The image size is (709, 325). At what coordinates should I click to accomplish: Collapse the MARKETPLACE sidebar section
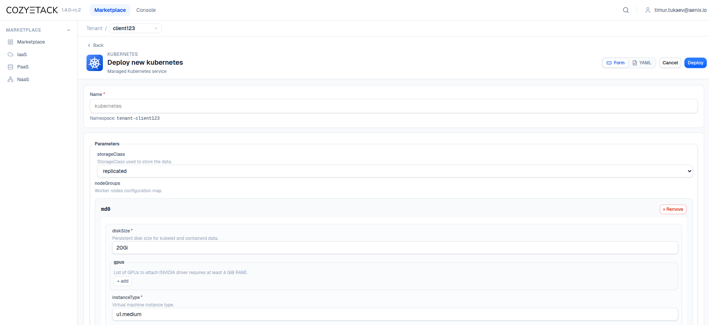point(69,30)
